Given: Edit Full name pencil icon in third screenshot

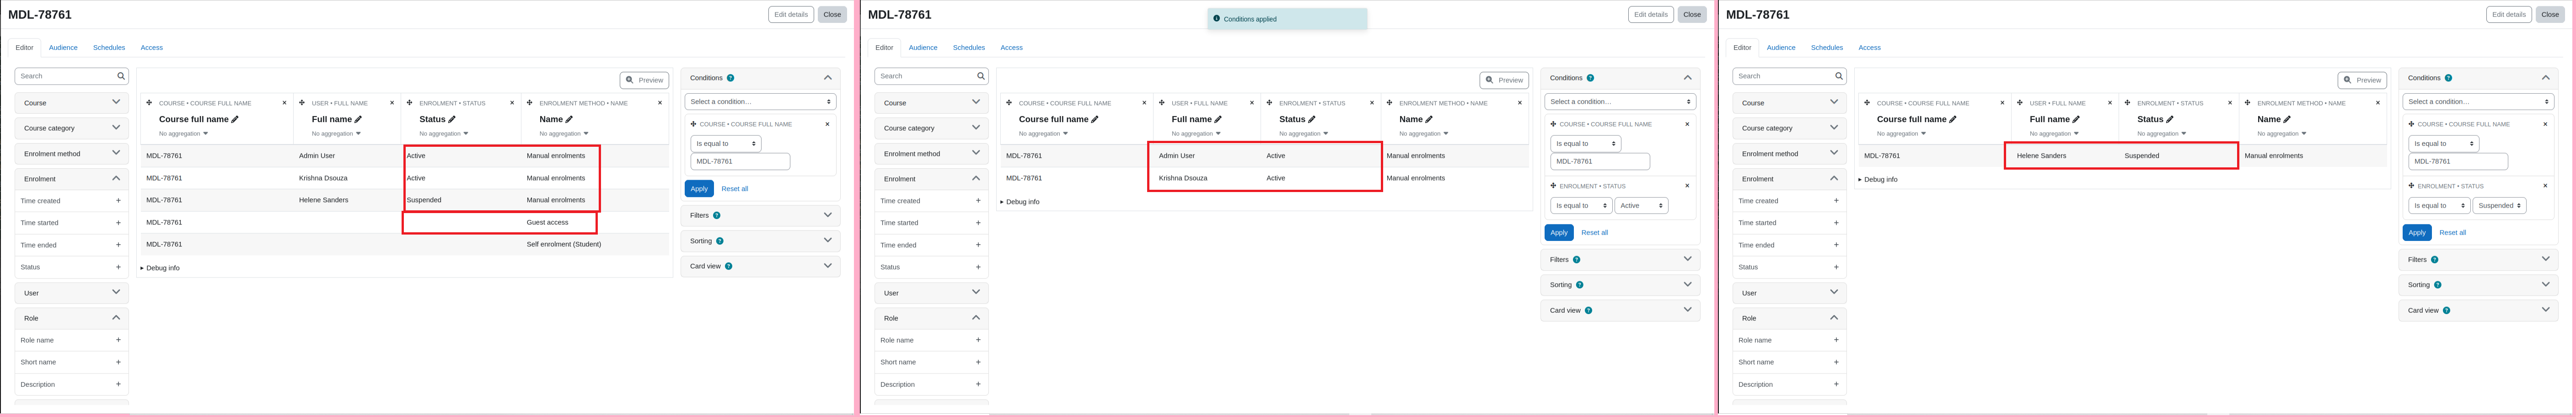Looking at the screenshot, I should tap(2077, 119).
